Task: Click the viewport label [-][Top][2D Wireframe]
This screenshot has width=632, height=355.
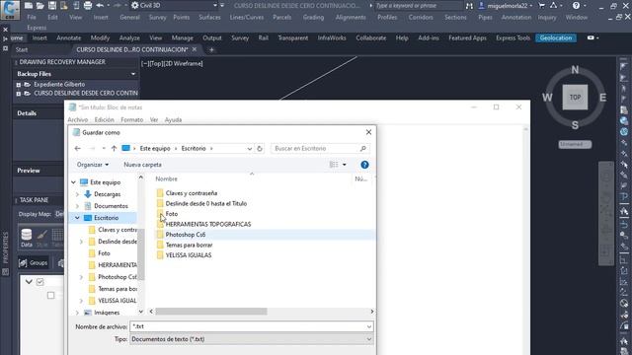Action: pyautogui.click(x=172, y=63)
